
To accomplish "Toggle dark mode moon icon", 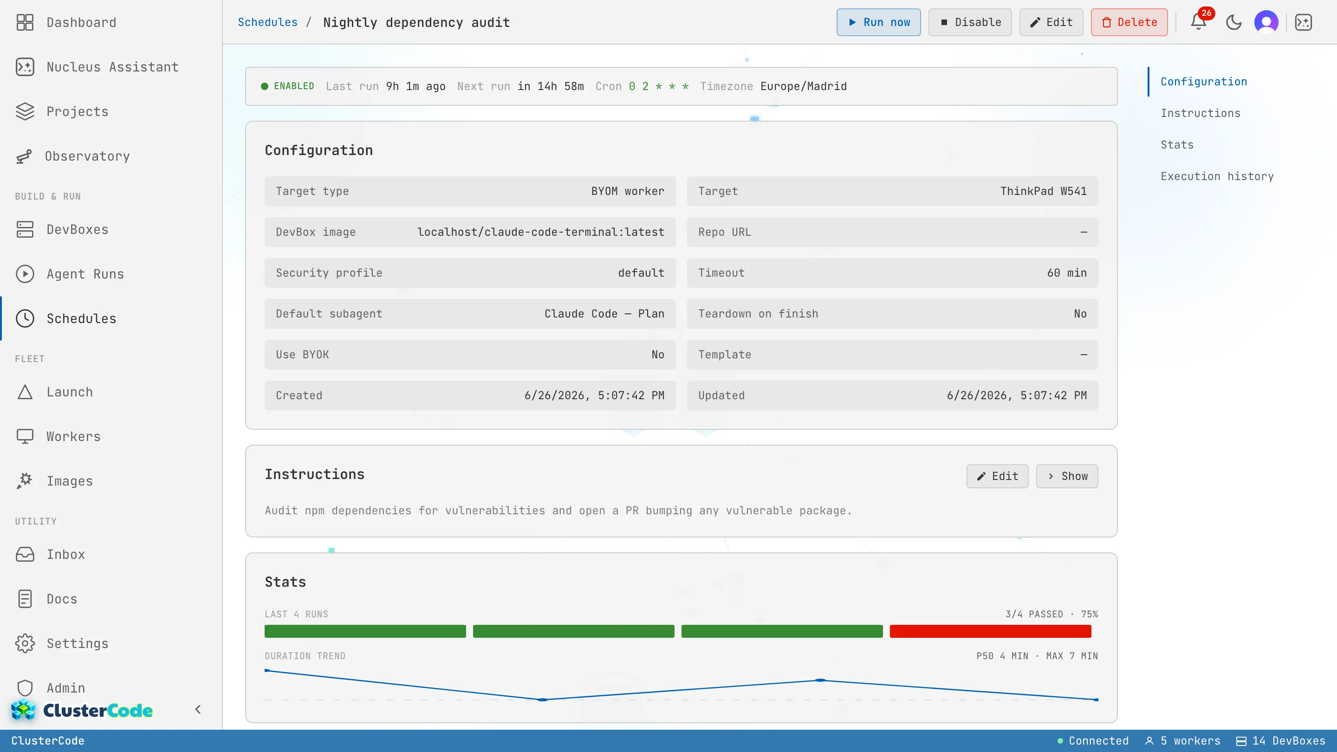I will [1234, 22].
